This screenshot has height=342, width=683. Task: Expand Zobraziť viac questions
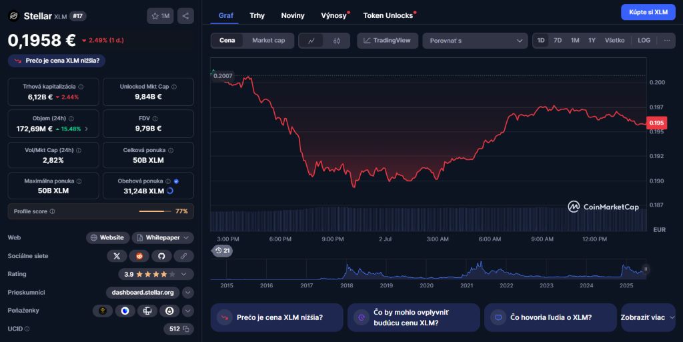point(648,317)
